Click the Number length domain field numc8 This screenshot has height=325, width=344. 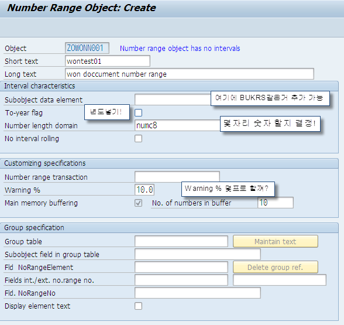coord(177,125)
